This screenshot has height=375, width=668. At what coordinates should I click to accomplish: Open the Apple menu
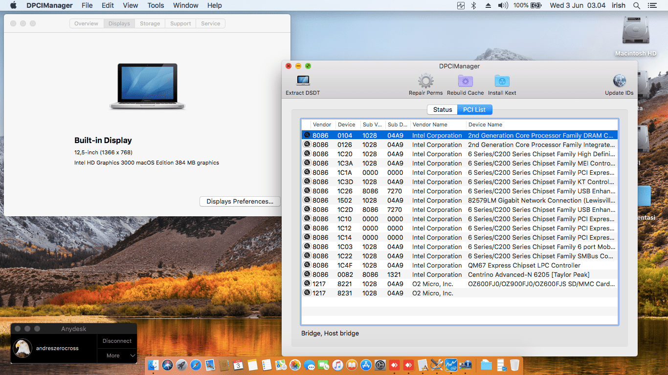point(13,5)
